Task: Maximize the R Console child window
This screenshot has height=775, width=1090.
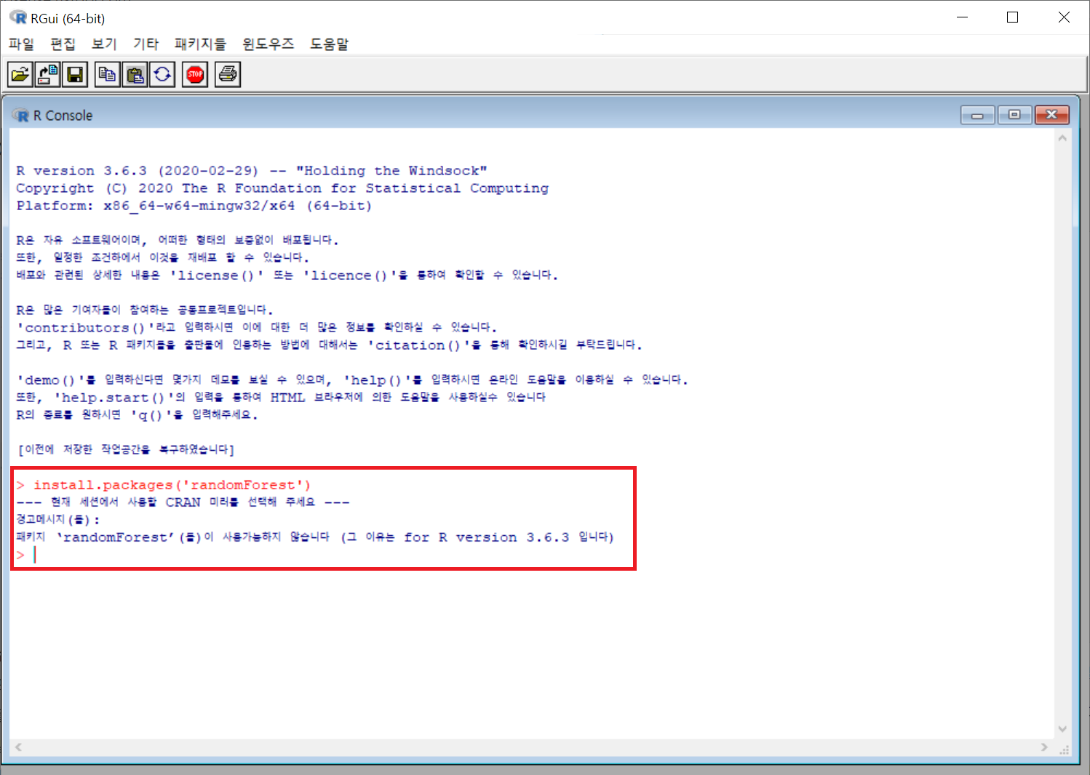Action: [x=1014, y=115]
